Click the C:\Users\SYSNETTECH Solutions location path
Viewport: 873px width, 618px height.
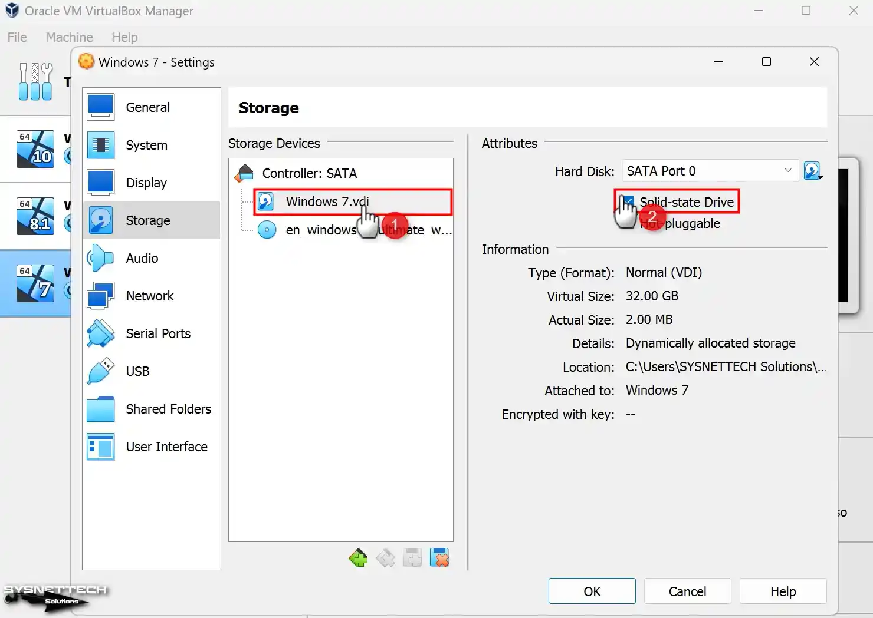(726, 366)
